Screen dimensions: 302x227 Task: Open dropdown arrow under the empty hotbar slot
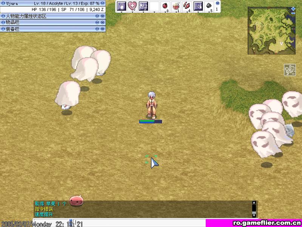tap(154, 12)
